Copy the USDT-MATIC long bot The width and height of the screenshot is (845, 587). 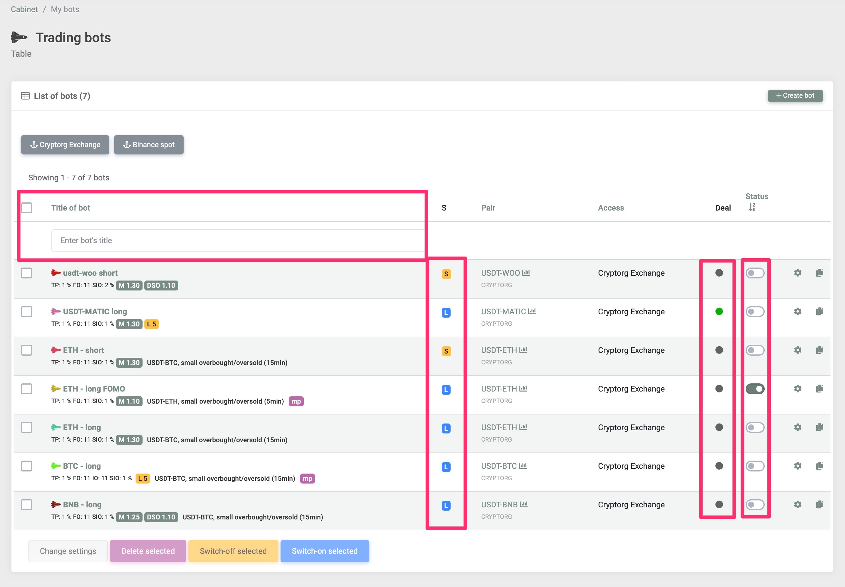coord(820,311)
